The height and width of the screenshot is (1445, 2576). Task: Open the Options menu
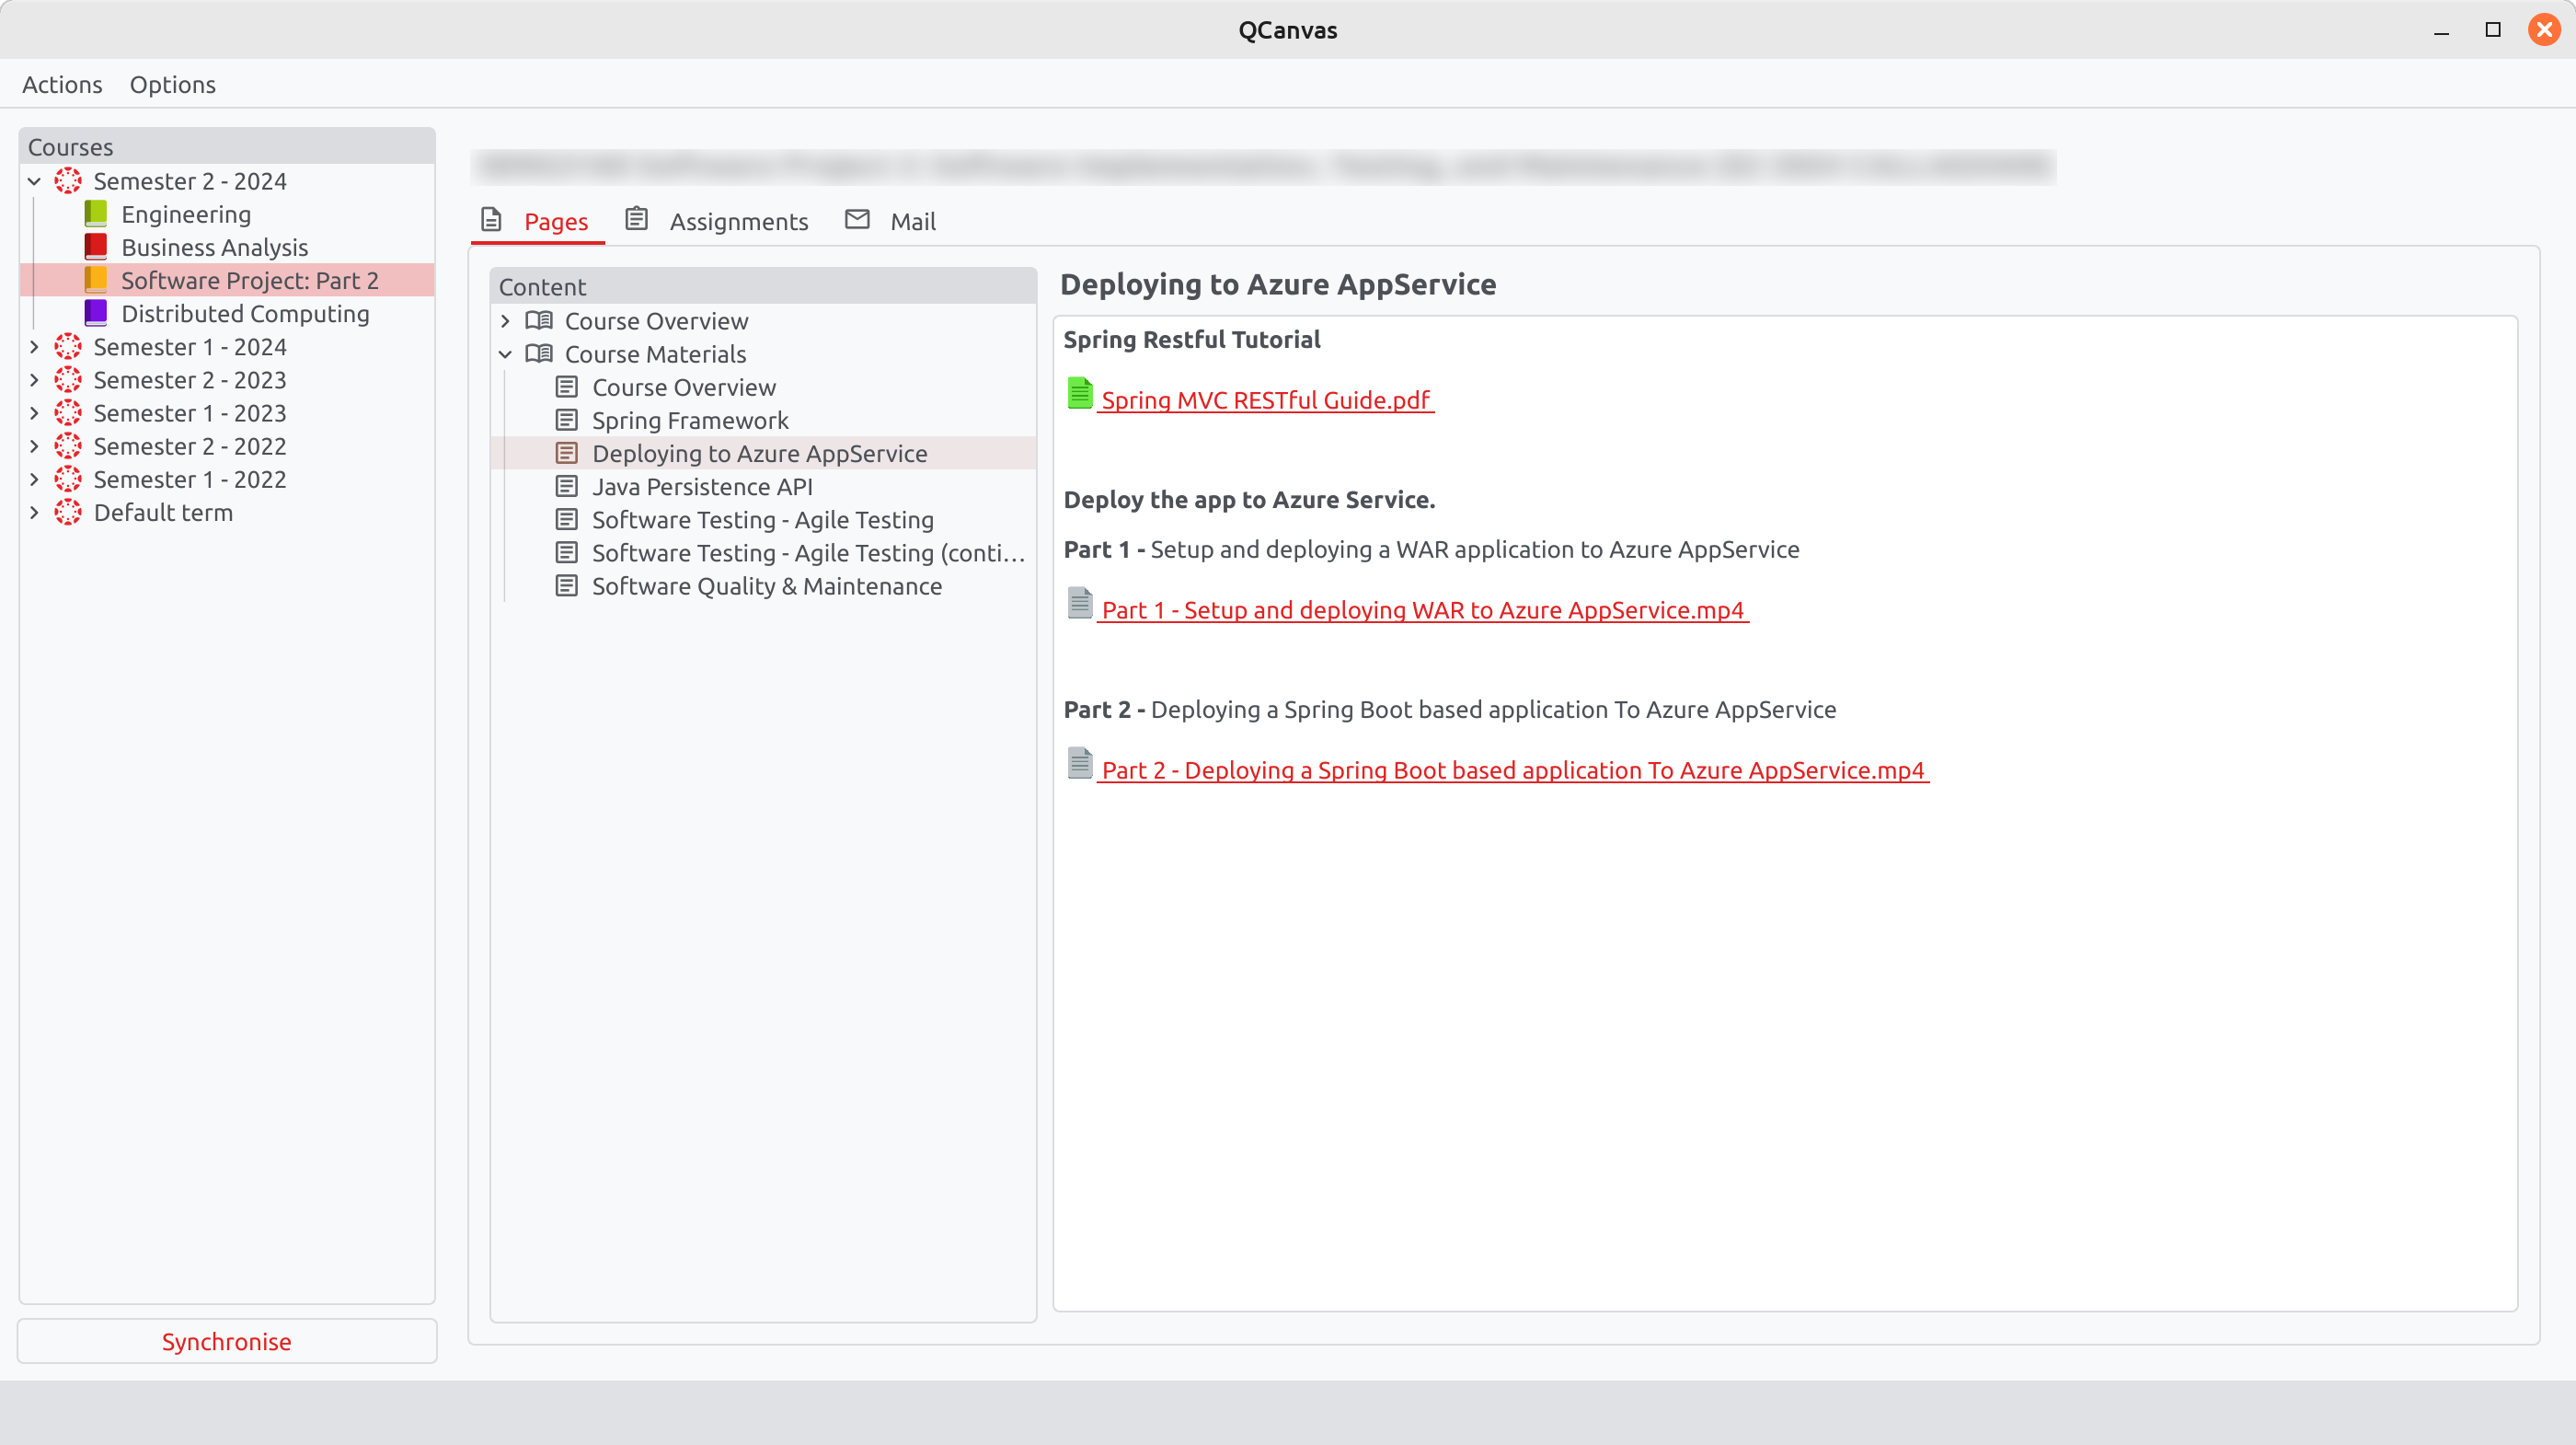pyautogui.click(x=172, y=84)
